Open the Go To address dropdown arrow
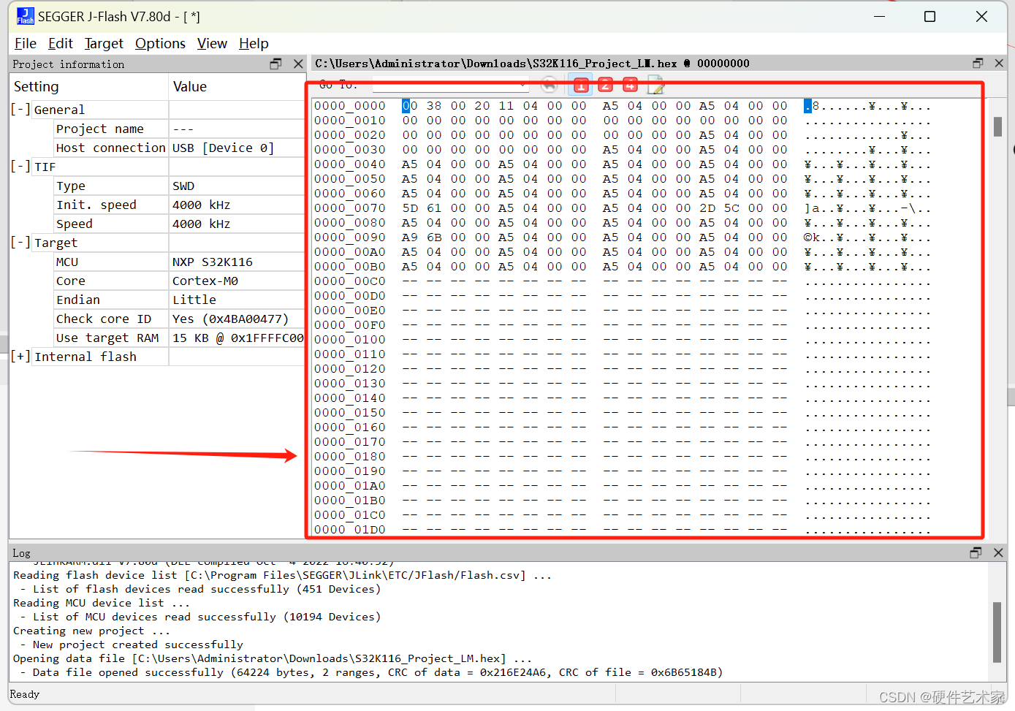This screenshot has height=711, width=1015. coord(522,85)
